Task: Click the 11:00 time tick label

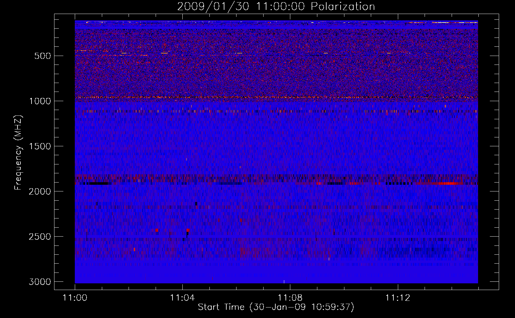Action: point(75,298)
